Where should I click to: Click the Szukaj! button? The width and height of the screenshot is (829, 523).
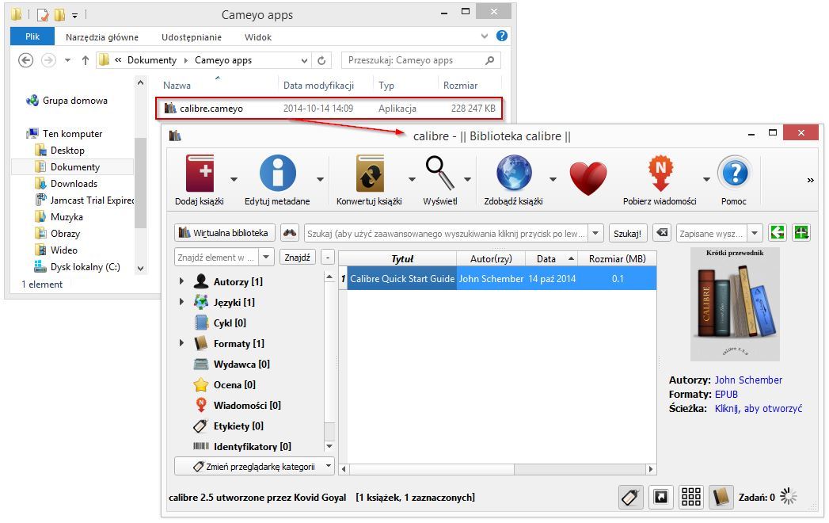click(x=627, y=234)
